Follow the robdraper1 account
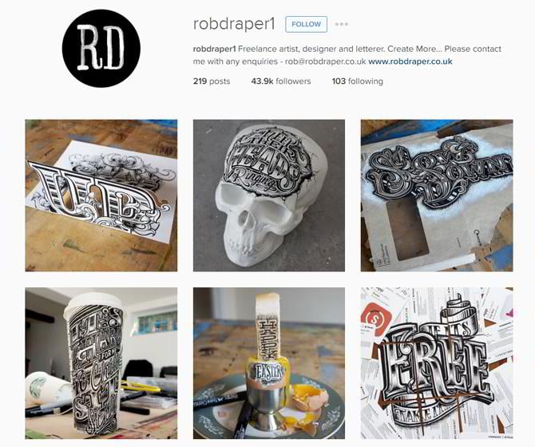Viewport: 535px width, 447px height. (306, 24)
